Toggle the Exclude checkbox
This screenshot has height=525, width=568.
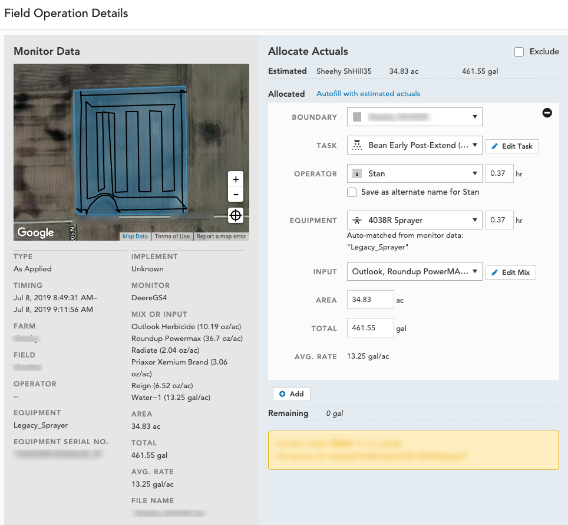pos(519,52)
